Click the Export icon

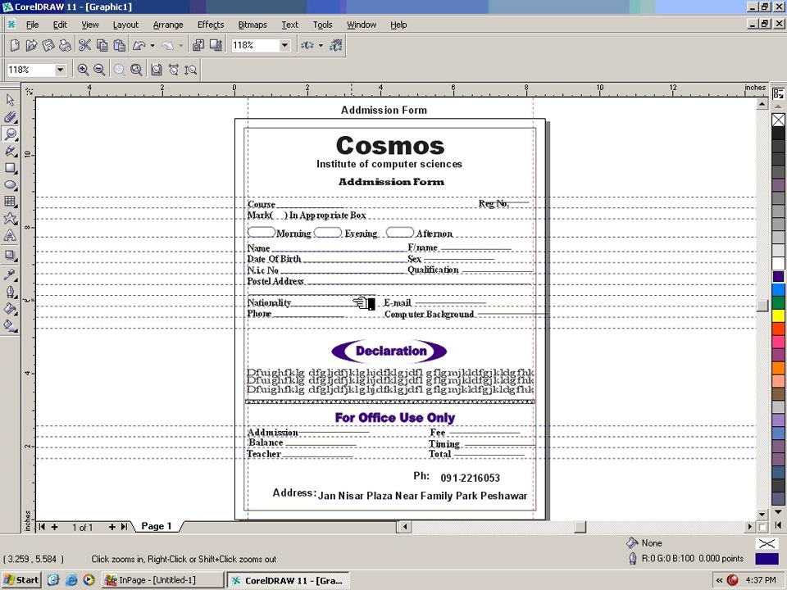point(216,46)
